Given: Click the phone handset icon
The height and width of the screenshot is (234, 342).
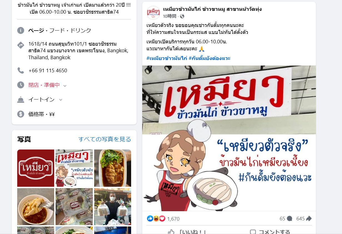Looking at the screenshot, I should click(21, 71).
